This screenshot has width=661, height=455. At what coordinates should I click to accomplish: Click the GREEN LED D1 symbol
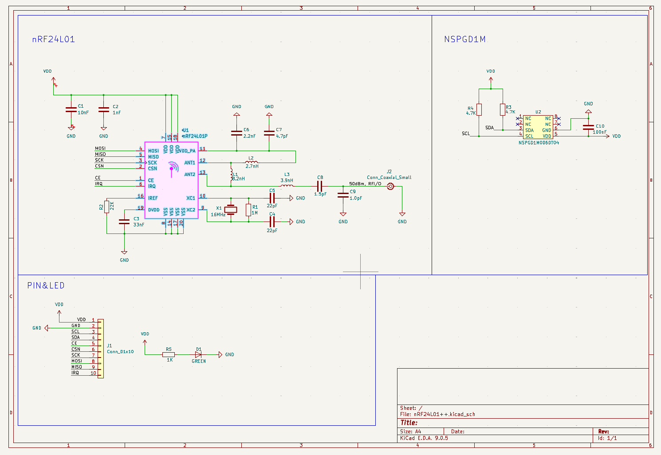198,354
